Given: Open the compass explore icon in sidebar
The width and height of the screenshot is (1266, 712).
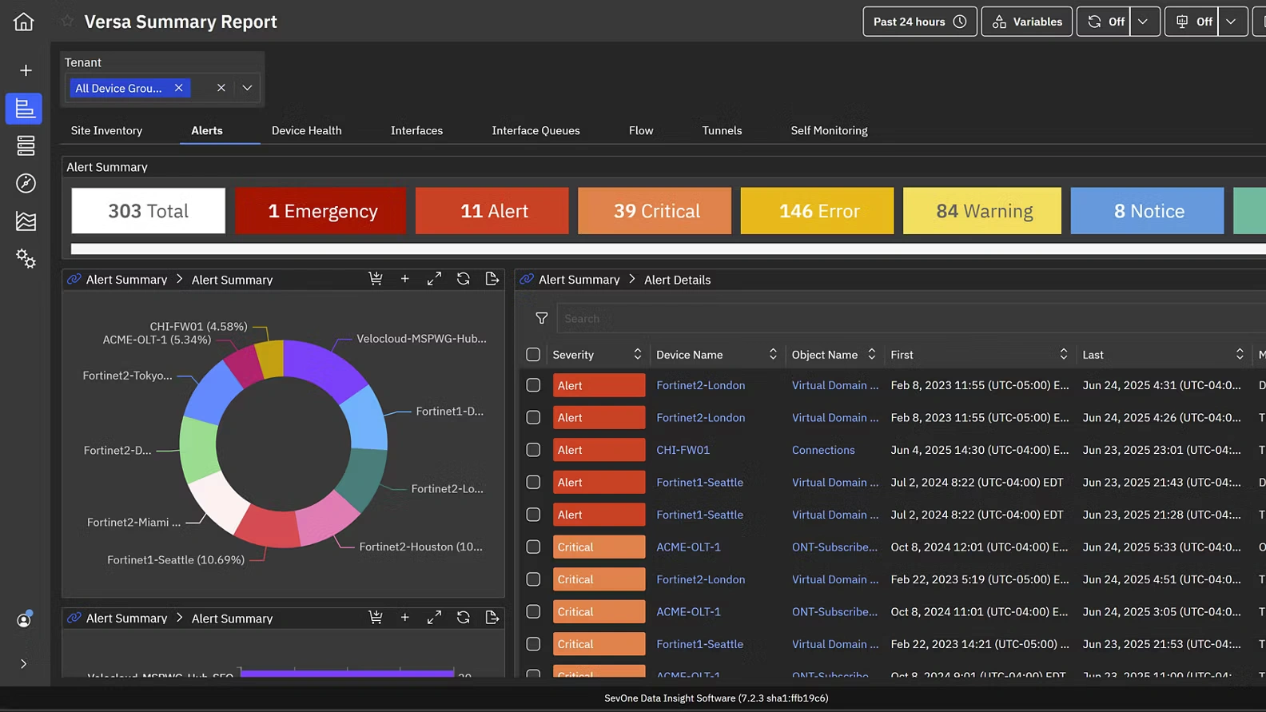Looking at the screenshot, I should (x=26, y=183).
